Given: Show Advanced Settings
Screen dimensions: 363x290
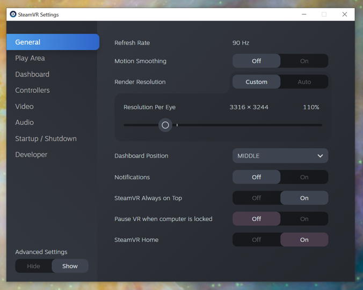Looking at the screenshot, I should (x=70, y=266).
